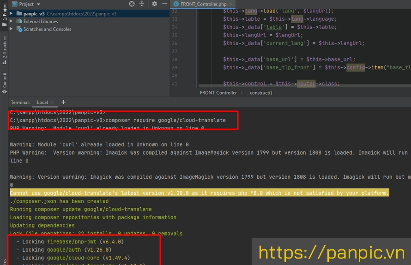Viewport: 411px width, 265px height.
Task: Close the Local terminal session tab
Action: pyautogui.click(x=52, y=102)
